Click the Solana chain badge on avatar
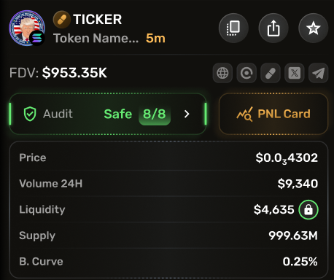This screenshot has width=334, height=280. pos(37,38)
